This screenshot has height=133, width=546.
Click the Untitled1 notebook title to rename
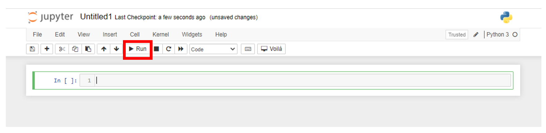(x=96, y=17)
